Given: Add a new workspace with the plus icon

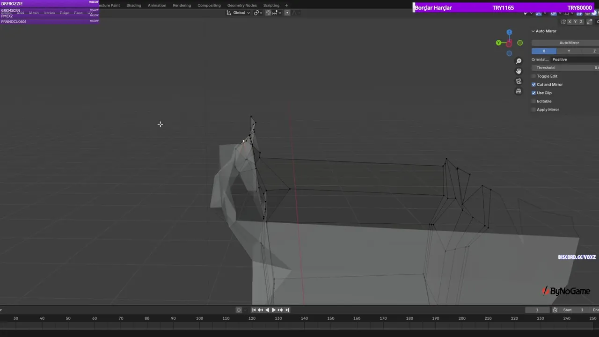Looking at the screenshot, I should [286, 5].
